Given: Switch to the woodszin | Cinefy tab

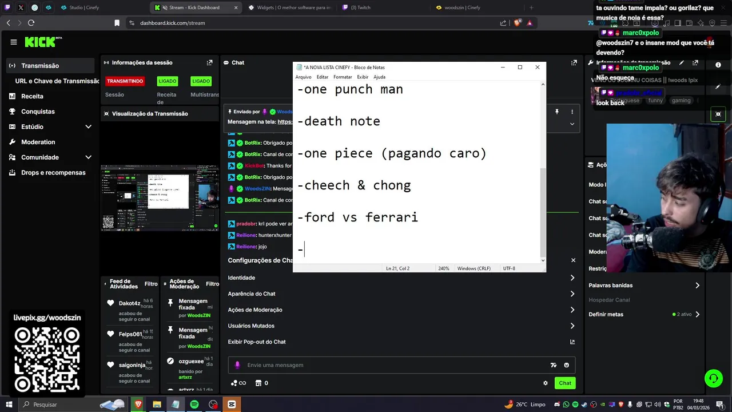Looking at the screenshot, I should 462,7.
